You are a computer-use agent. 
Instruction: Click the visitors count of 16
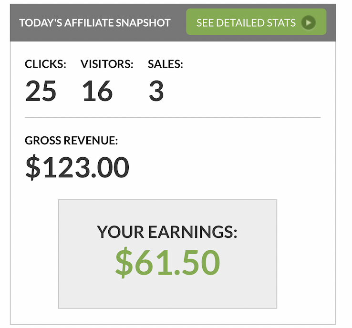click(97, 91)
